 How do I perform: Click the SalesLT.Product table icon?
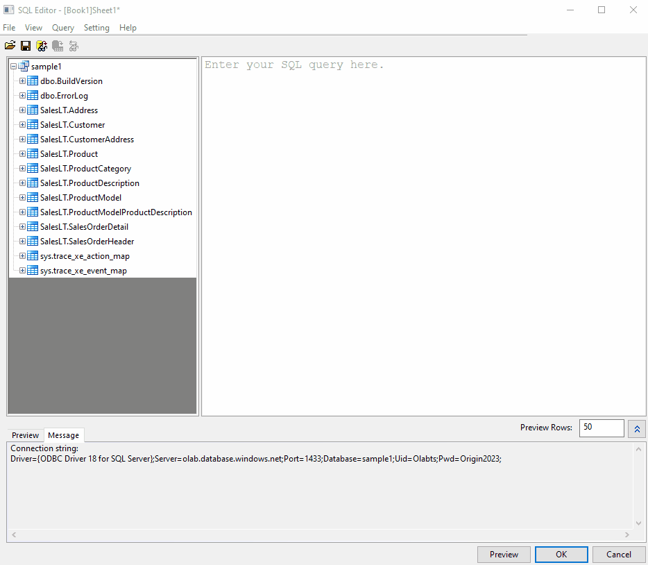coord(33,153)
